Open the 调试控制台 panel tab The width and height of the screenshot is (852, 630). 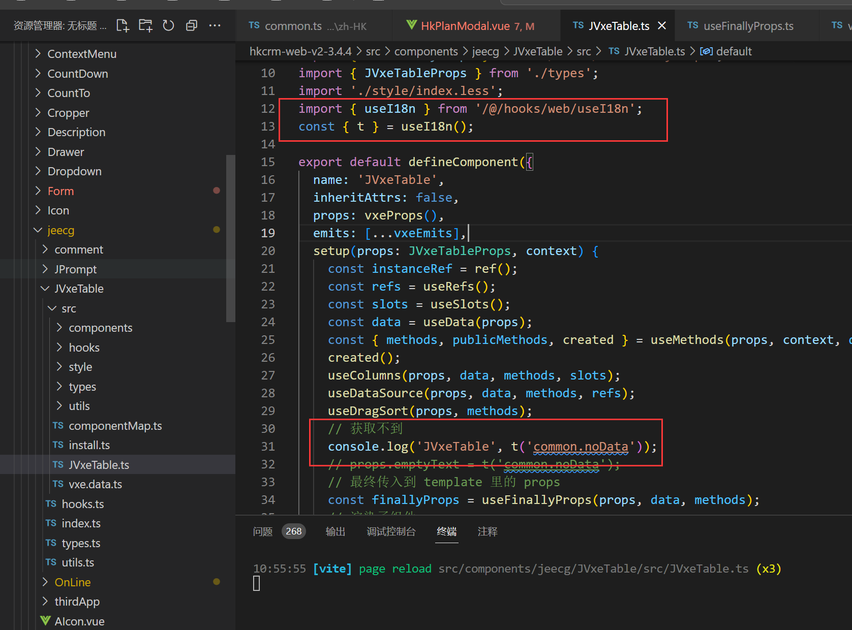[391, 531]
